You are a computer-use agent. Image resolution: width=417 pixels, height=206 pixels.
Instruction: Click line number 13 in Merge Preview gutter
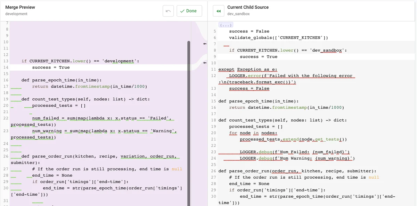(6, 61)
